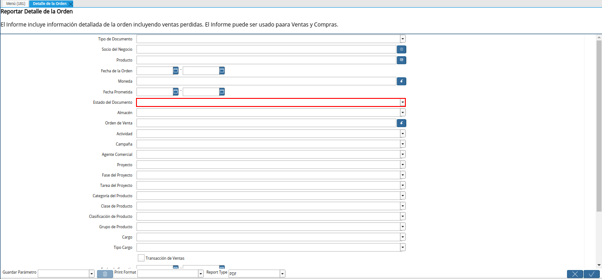This screenshot has width=602, height=279.
Task: Open Socio del Negocio lookup icon
Action: (401, 49)
